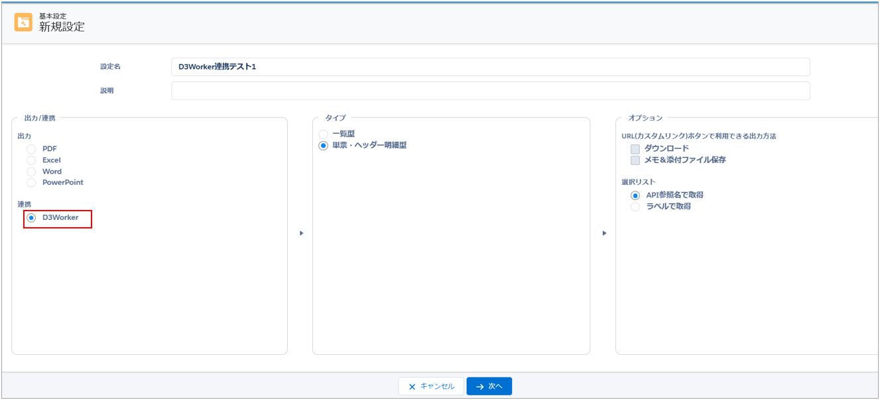Choose ラベルで取得 for picklist
The height and width of the screenshot is (400, 880).
pyautogui.click(x=635, y=207)
